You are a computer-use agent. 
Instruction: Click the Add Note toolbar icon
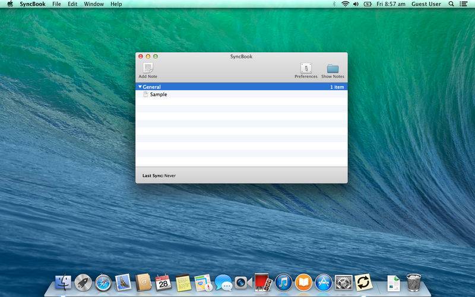click(148, 68)
